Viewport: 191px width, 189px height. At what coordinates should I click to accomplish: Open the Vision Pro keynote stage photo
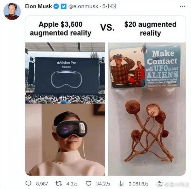click(65, 73)
